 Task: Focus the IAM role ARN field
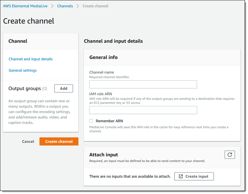(143, 110)
